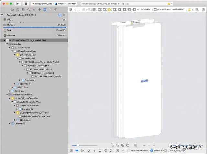Click Environment Overrides icon
This screenshot has width=207, height=154.
[x=117, y=150]
